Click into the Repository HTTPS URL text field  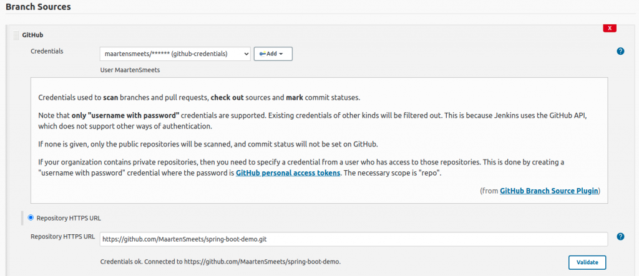353,239
